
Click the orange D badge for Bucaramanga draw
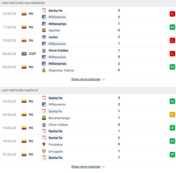[172, 115]
